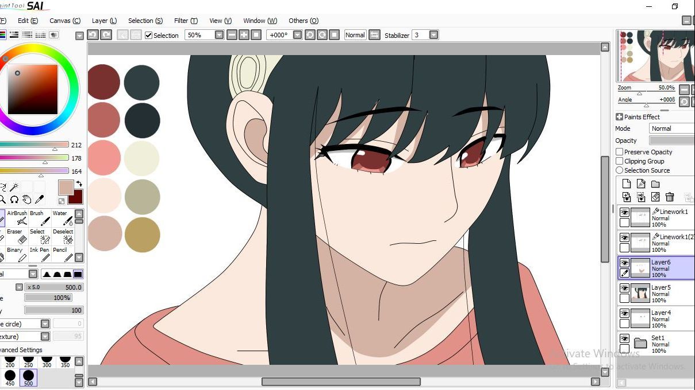Open the Edit menu
The width and height of the screenshot is (695, 390).
click(x=28, y=21)
